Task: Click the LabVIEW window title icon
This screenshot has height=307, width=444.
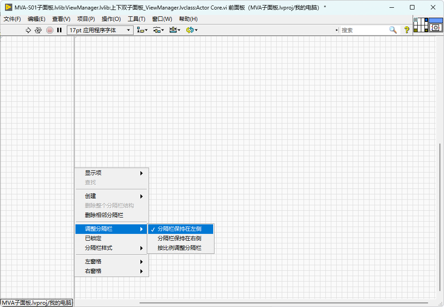Action: coord(9,7)
